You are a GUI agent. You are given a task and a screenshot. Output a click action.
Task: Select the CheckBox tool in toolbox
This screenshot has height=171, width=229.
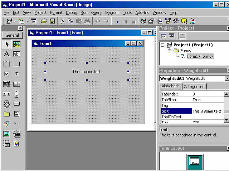(x=6, y=74)
